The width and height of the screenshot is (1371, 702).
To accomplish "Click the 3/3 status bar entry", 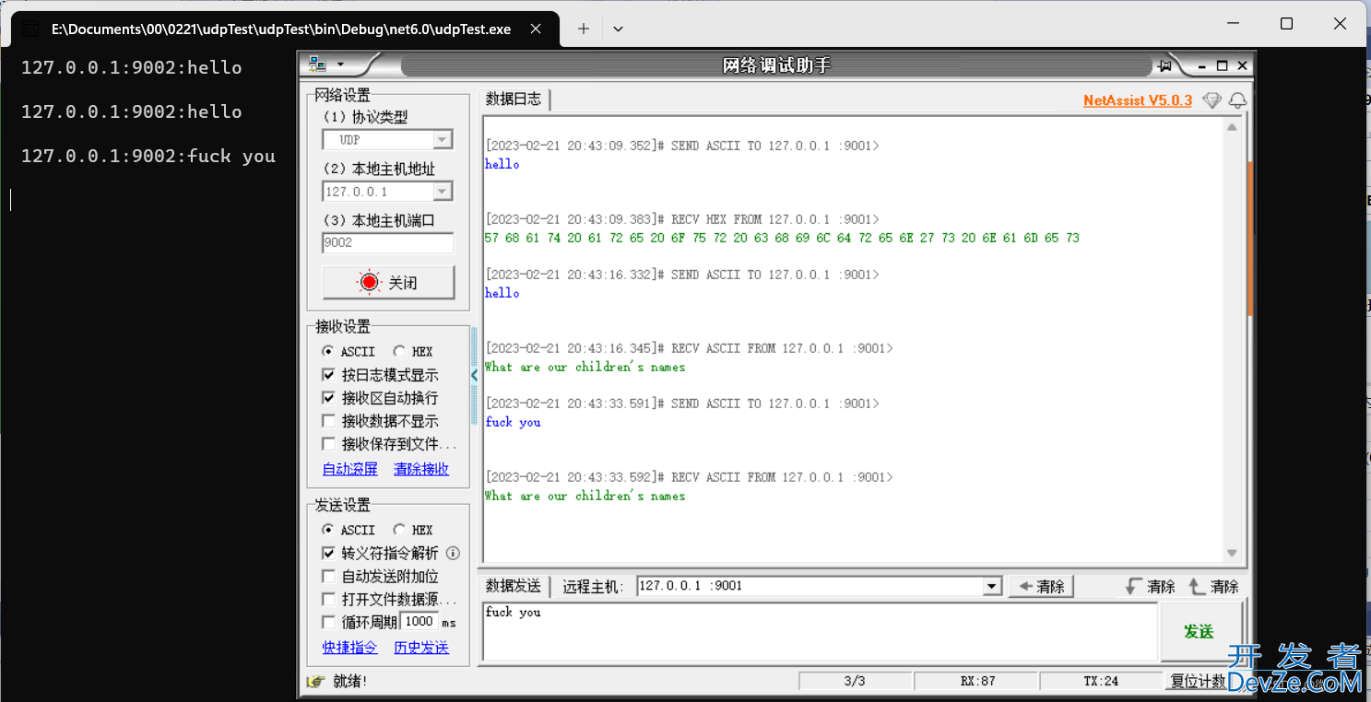I will (x=855, y=682).
